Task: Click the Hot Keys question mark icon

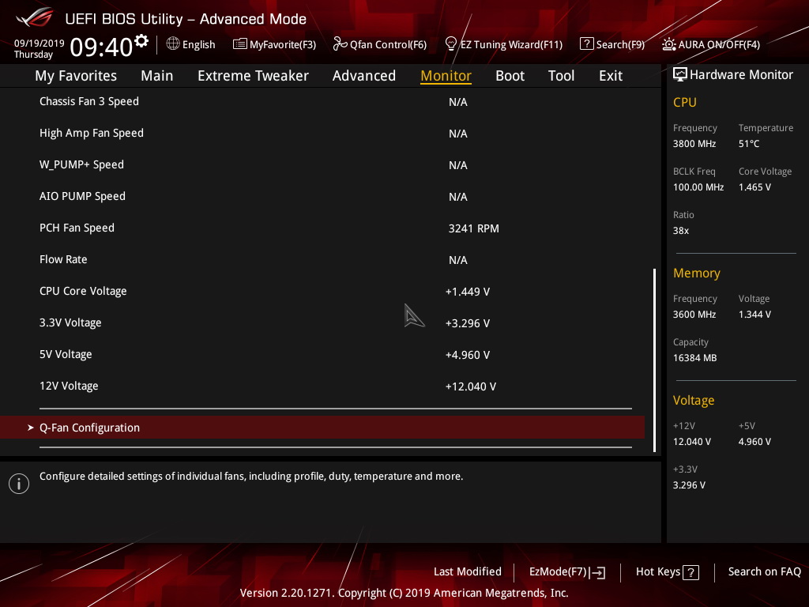Action: point(690,572)
